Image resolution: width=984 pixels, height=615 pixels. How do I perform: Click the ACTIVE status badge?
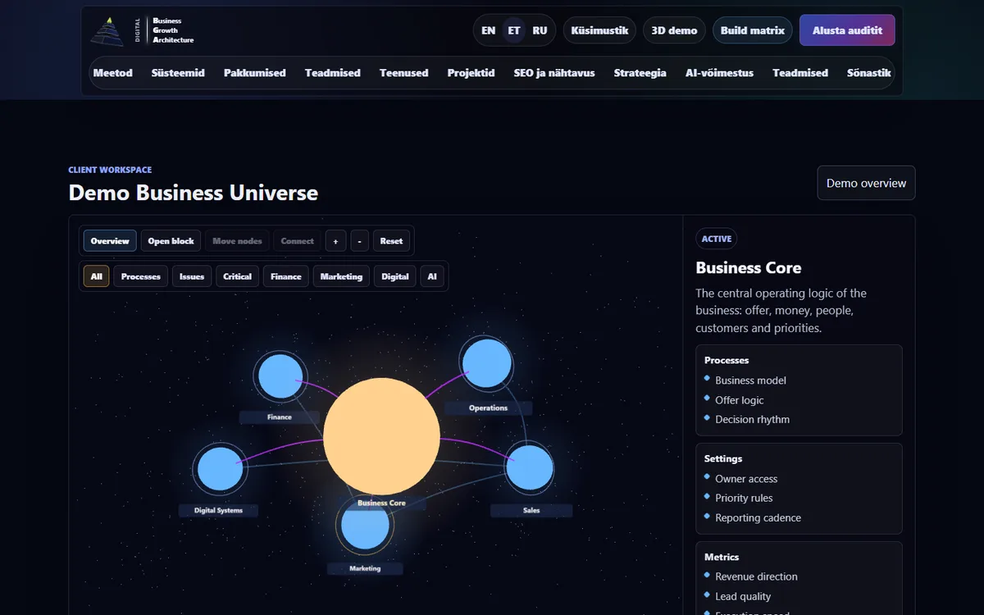717,239
